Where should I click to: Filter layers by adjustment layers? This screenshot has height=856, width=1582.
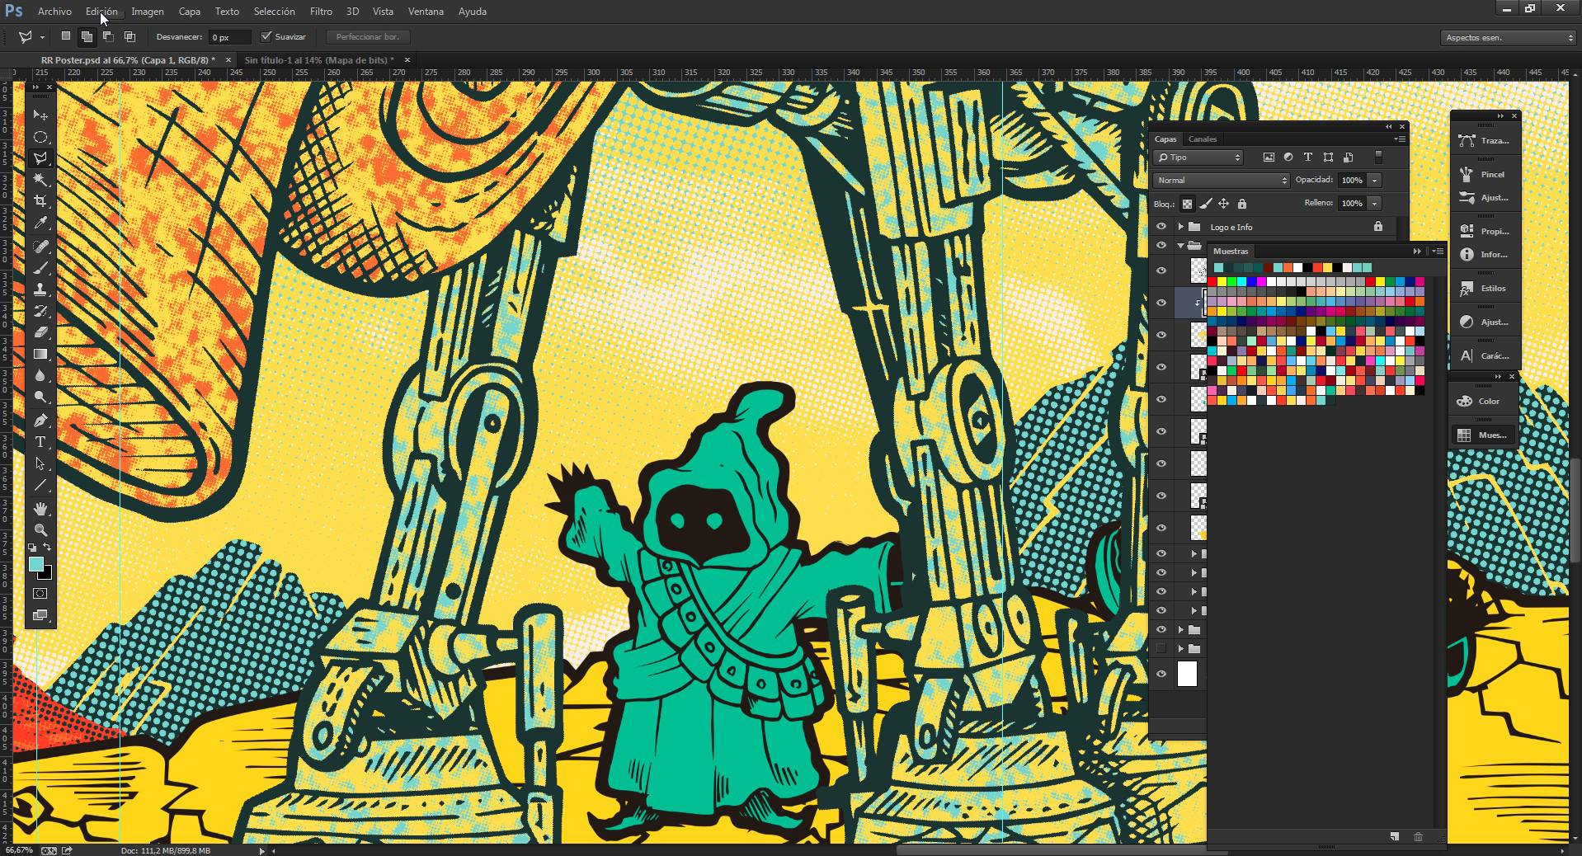(1288, 157)
